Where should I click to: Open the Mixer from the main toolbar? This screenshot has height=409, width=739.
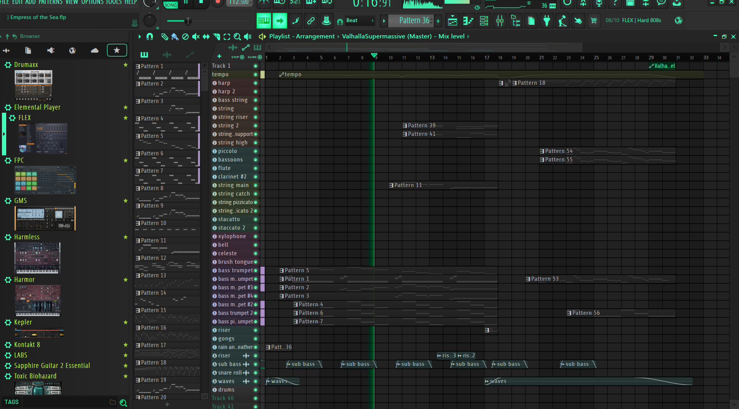pos(500,21)
